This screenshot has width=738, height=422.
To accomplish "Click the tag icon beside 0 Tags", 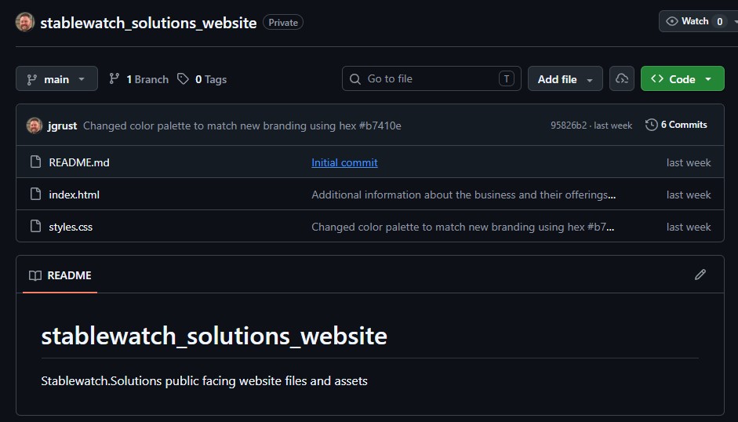I will [x=183, y=78].
